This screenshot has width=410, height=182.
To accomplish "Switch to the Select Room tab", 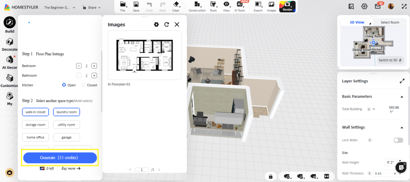I will (390, 22).
